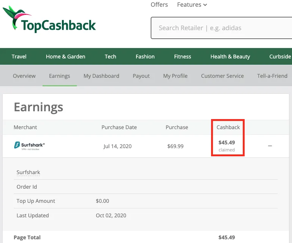Image resolution: width=292 pixels, height=243 pixels.
Task: Open the Offers link
Action: [x=159, y=4]
